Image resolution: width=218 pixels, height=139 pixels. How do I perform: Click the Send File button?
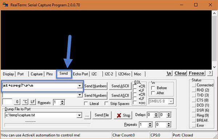tap(102, 115)
